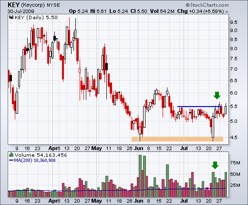The height and width of the screenshot is (205, 248).
Task: Click the small up triangle after Chg
Action: tap(227, 11)
